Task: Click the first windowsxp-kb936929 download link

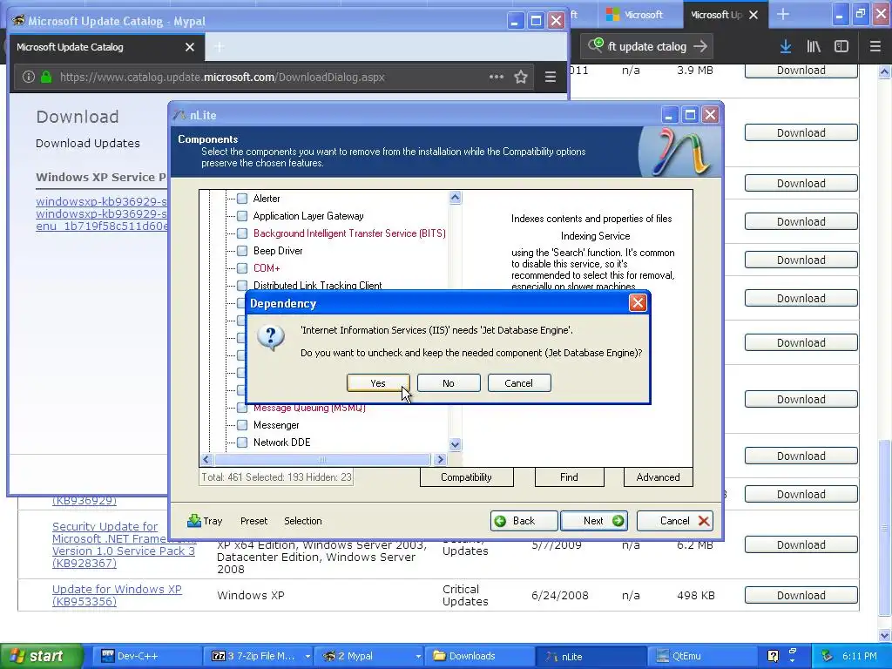Action: [x=101, y=201]
